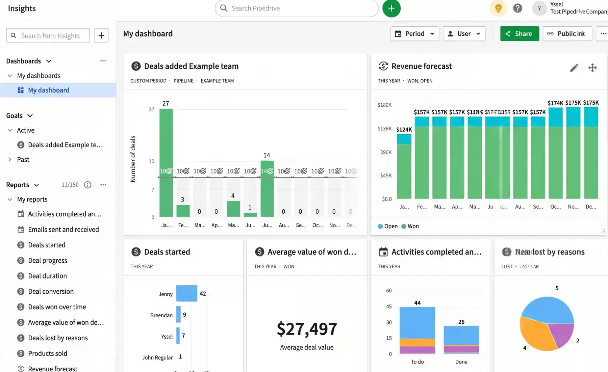Collapse the My dashboards tree chevron

[x=10, y=76]
